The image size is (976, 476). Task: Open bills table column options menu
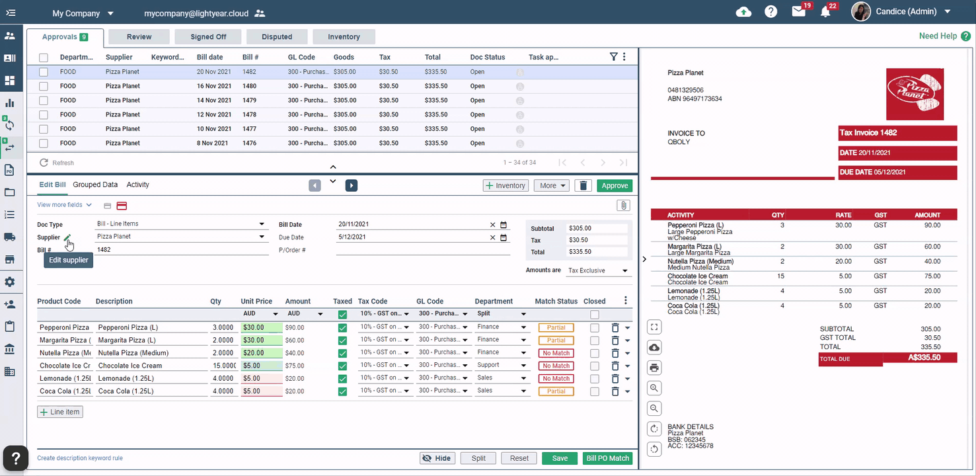click(x=624, y=57)
